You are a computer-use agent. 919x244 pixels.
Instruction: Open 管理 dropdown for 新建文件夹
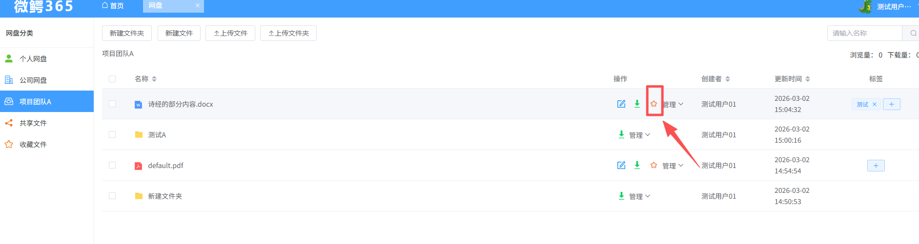[640, 196]
